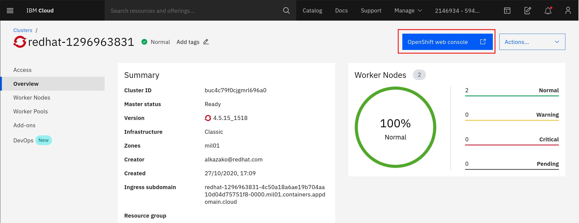Click the edit notepad icon in header
This screenshot has height=223, width=579.
coord(527,11)
